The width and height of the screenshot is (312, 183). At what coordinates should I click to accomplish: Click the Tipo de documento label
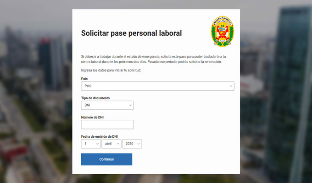[x=95, y=98]
